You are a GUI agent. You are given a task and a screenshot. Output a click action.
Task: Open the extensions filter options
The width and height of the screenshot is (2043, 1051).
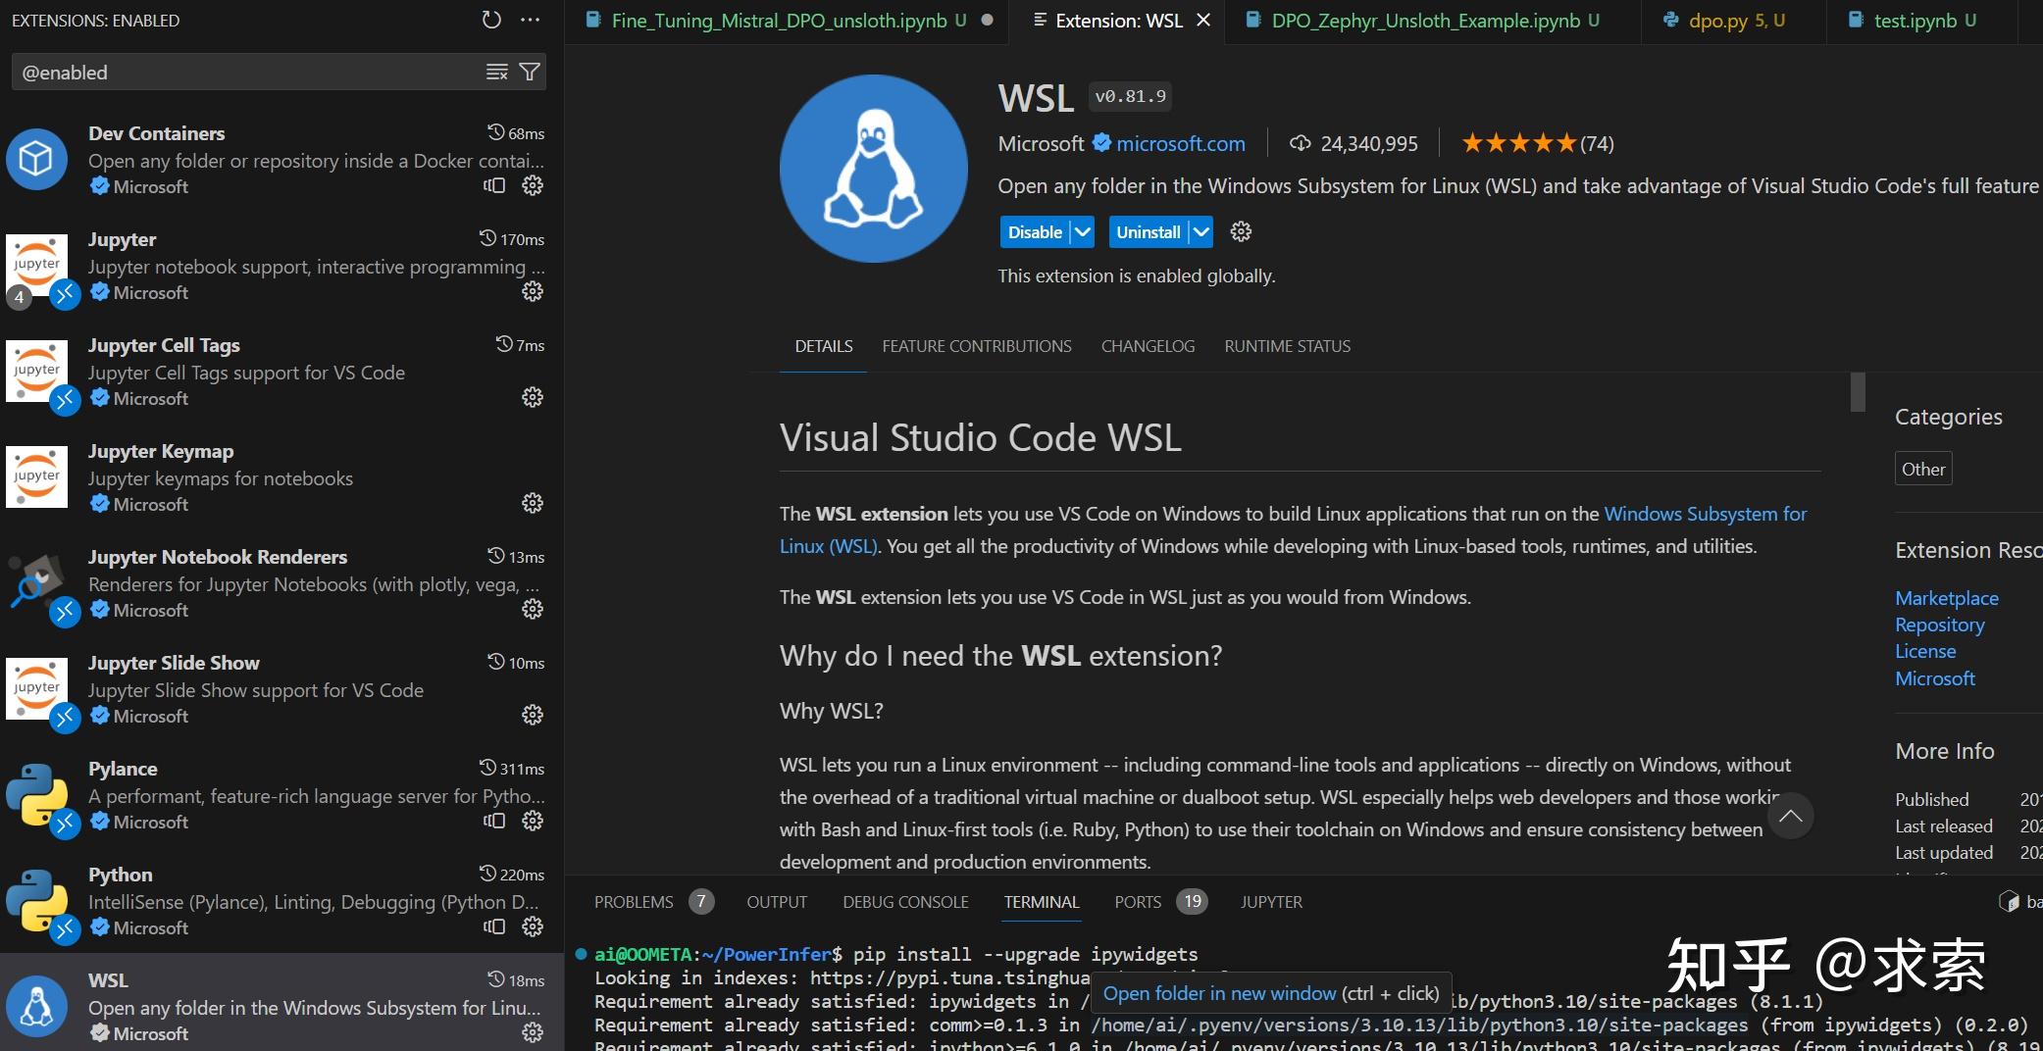(530, 72)
